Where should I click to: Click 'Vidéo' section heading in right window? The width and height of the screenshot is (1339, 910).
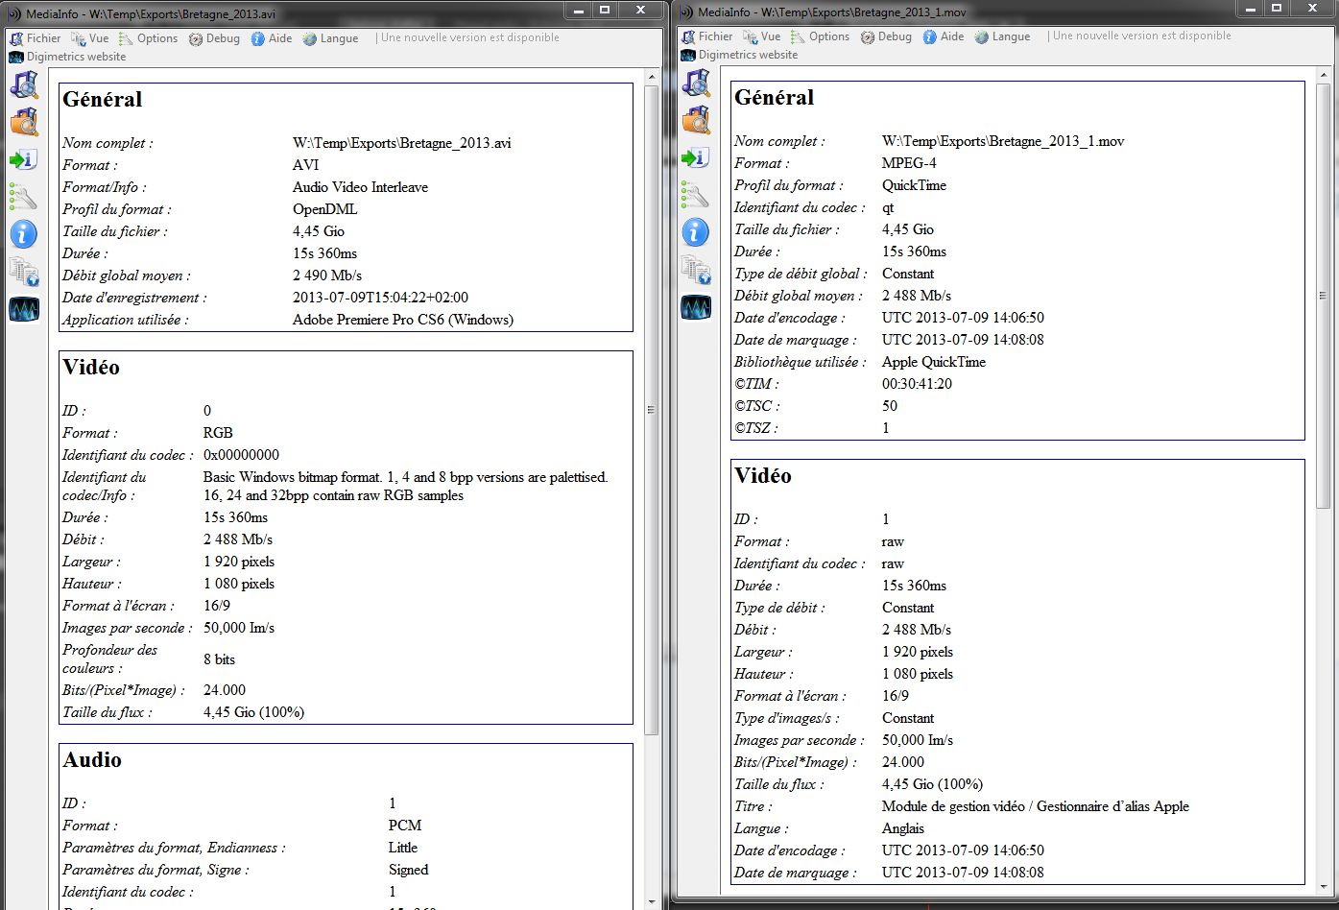[x=763, y=476]
